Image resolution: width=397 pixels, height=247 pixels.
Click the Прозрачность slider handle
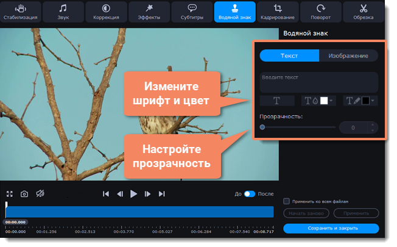[262, 127]
